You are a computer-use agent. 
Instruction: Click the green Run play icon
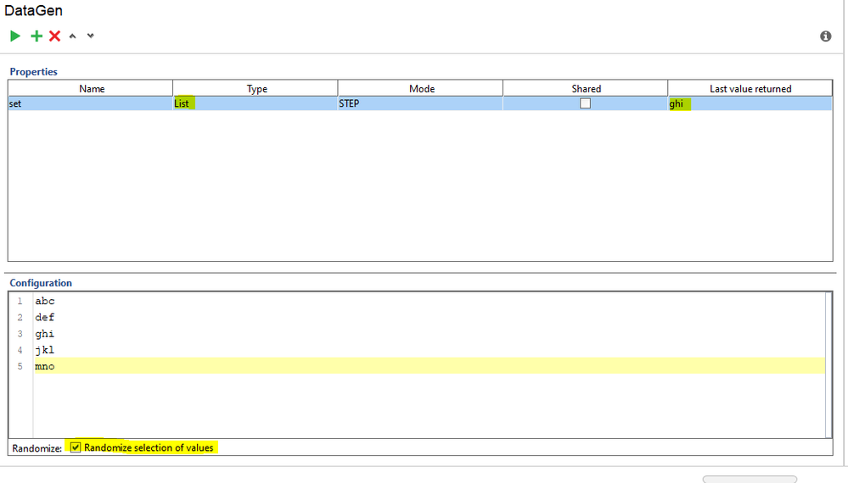[15, 36]
